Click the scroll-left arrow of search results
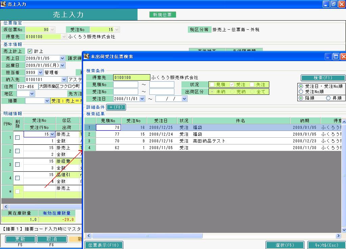The width and height of the screenshot is (346, 249). click(89, 236)
